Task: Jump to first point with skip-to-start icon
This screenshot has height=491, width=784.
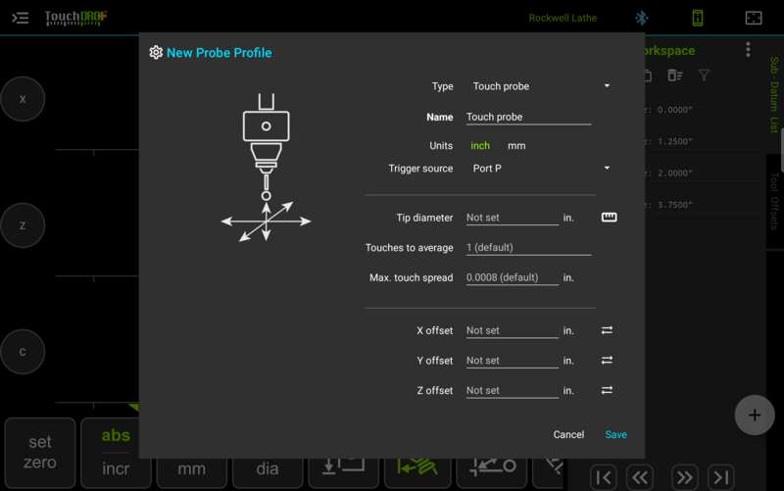Action: point(604,477)
